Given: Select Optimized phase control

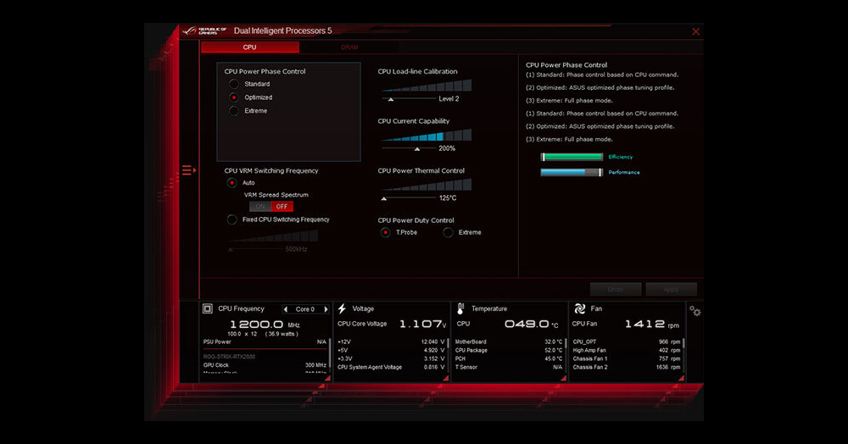Looking at the screenshot, I should click(234, 97).
